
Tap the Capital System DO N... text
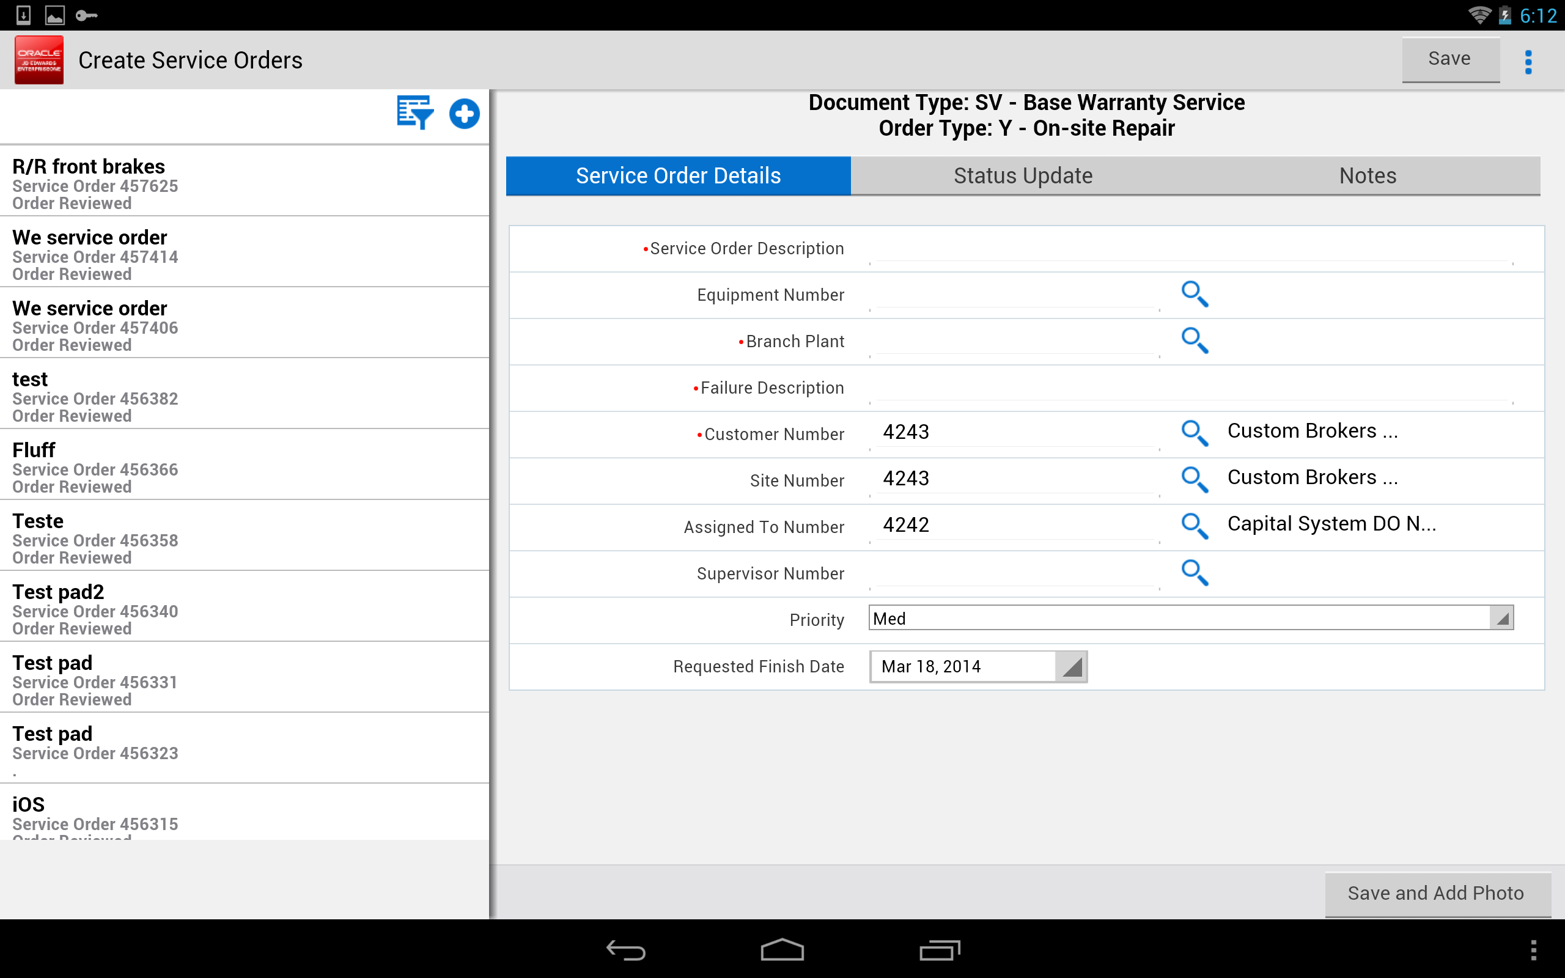coord(1331,524)
